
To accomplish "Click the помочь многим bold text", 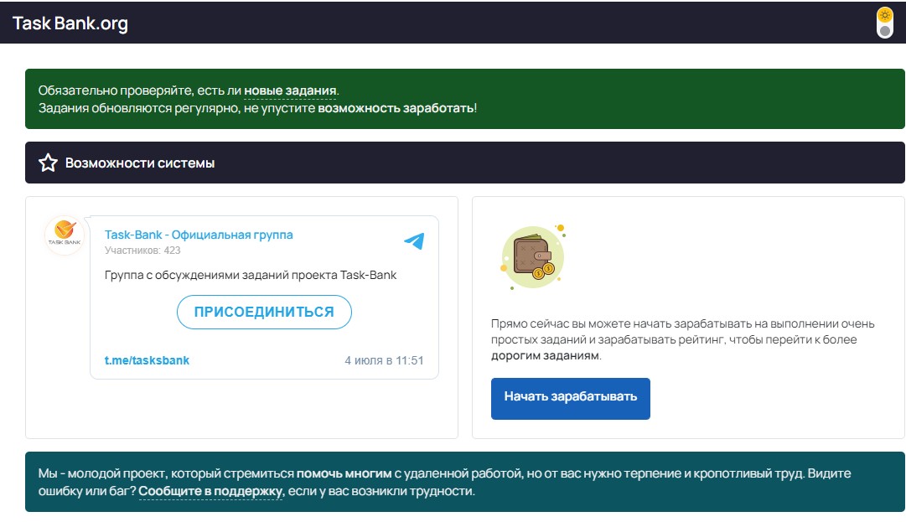I will [344, 473].
